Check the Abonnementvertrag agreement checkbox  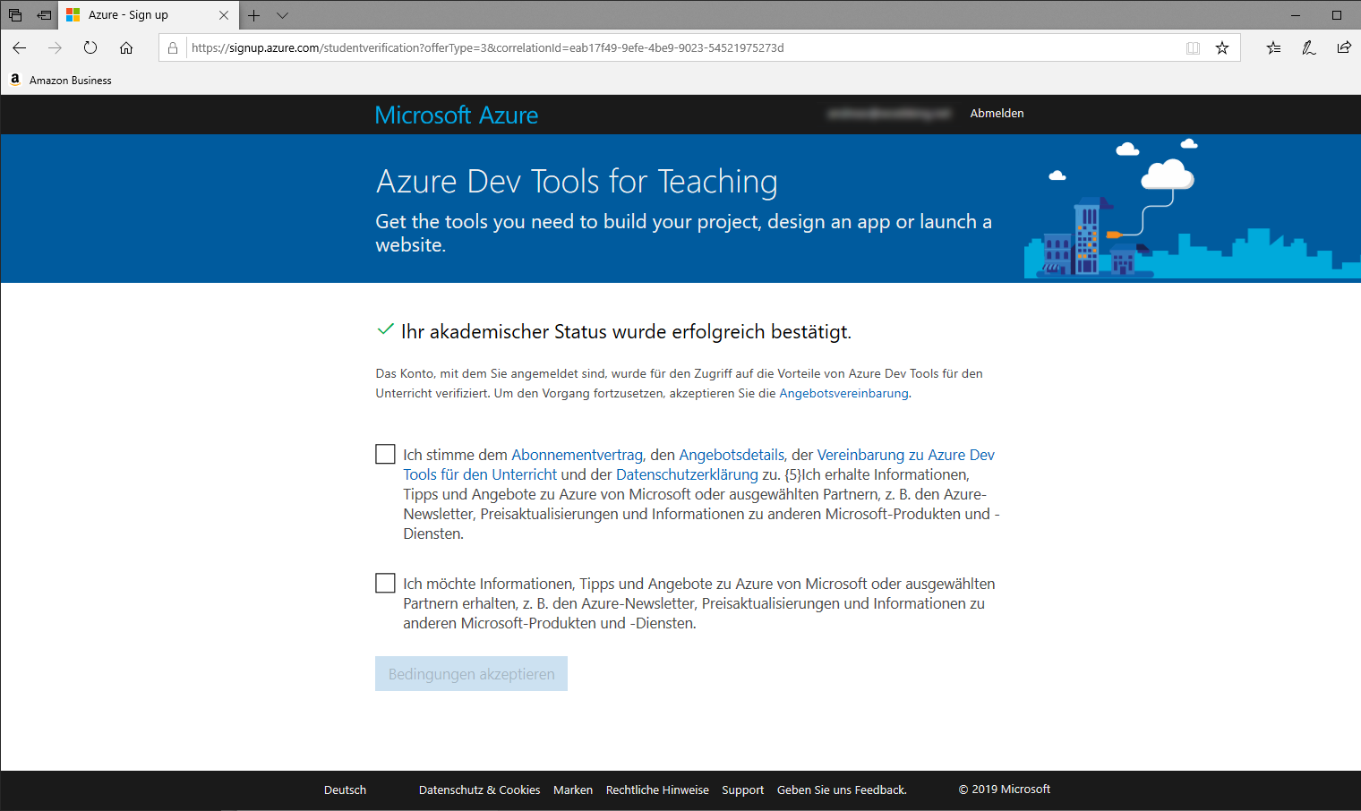385,455
